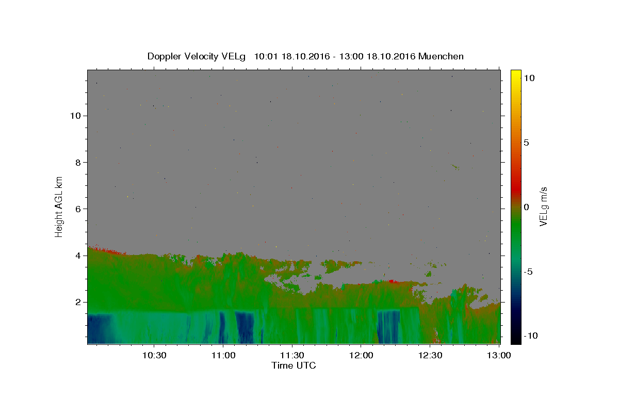
Task: Click the colorbar 0 value label
Action: click(526, 207)
